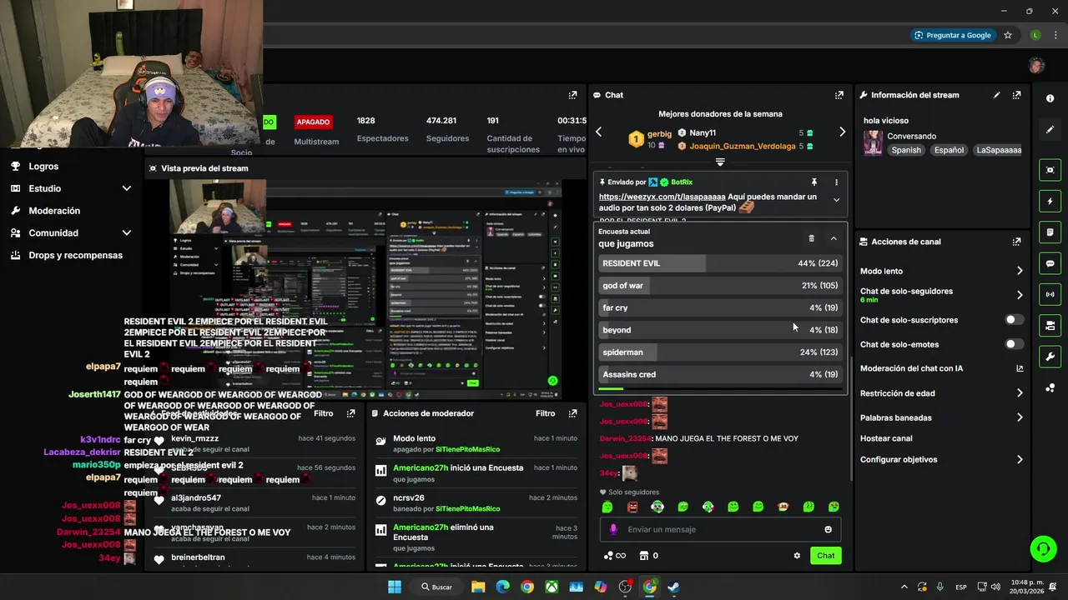Image resolution: width=1068 pixels, height=600 pixels.
Task: Select RESIDENT EVIL poll option bar
Action: tap(720, 263)
